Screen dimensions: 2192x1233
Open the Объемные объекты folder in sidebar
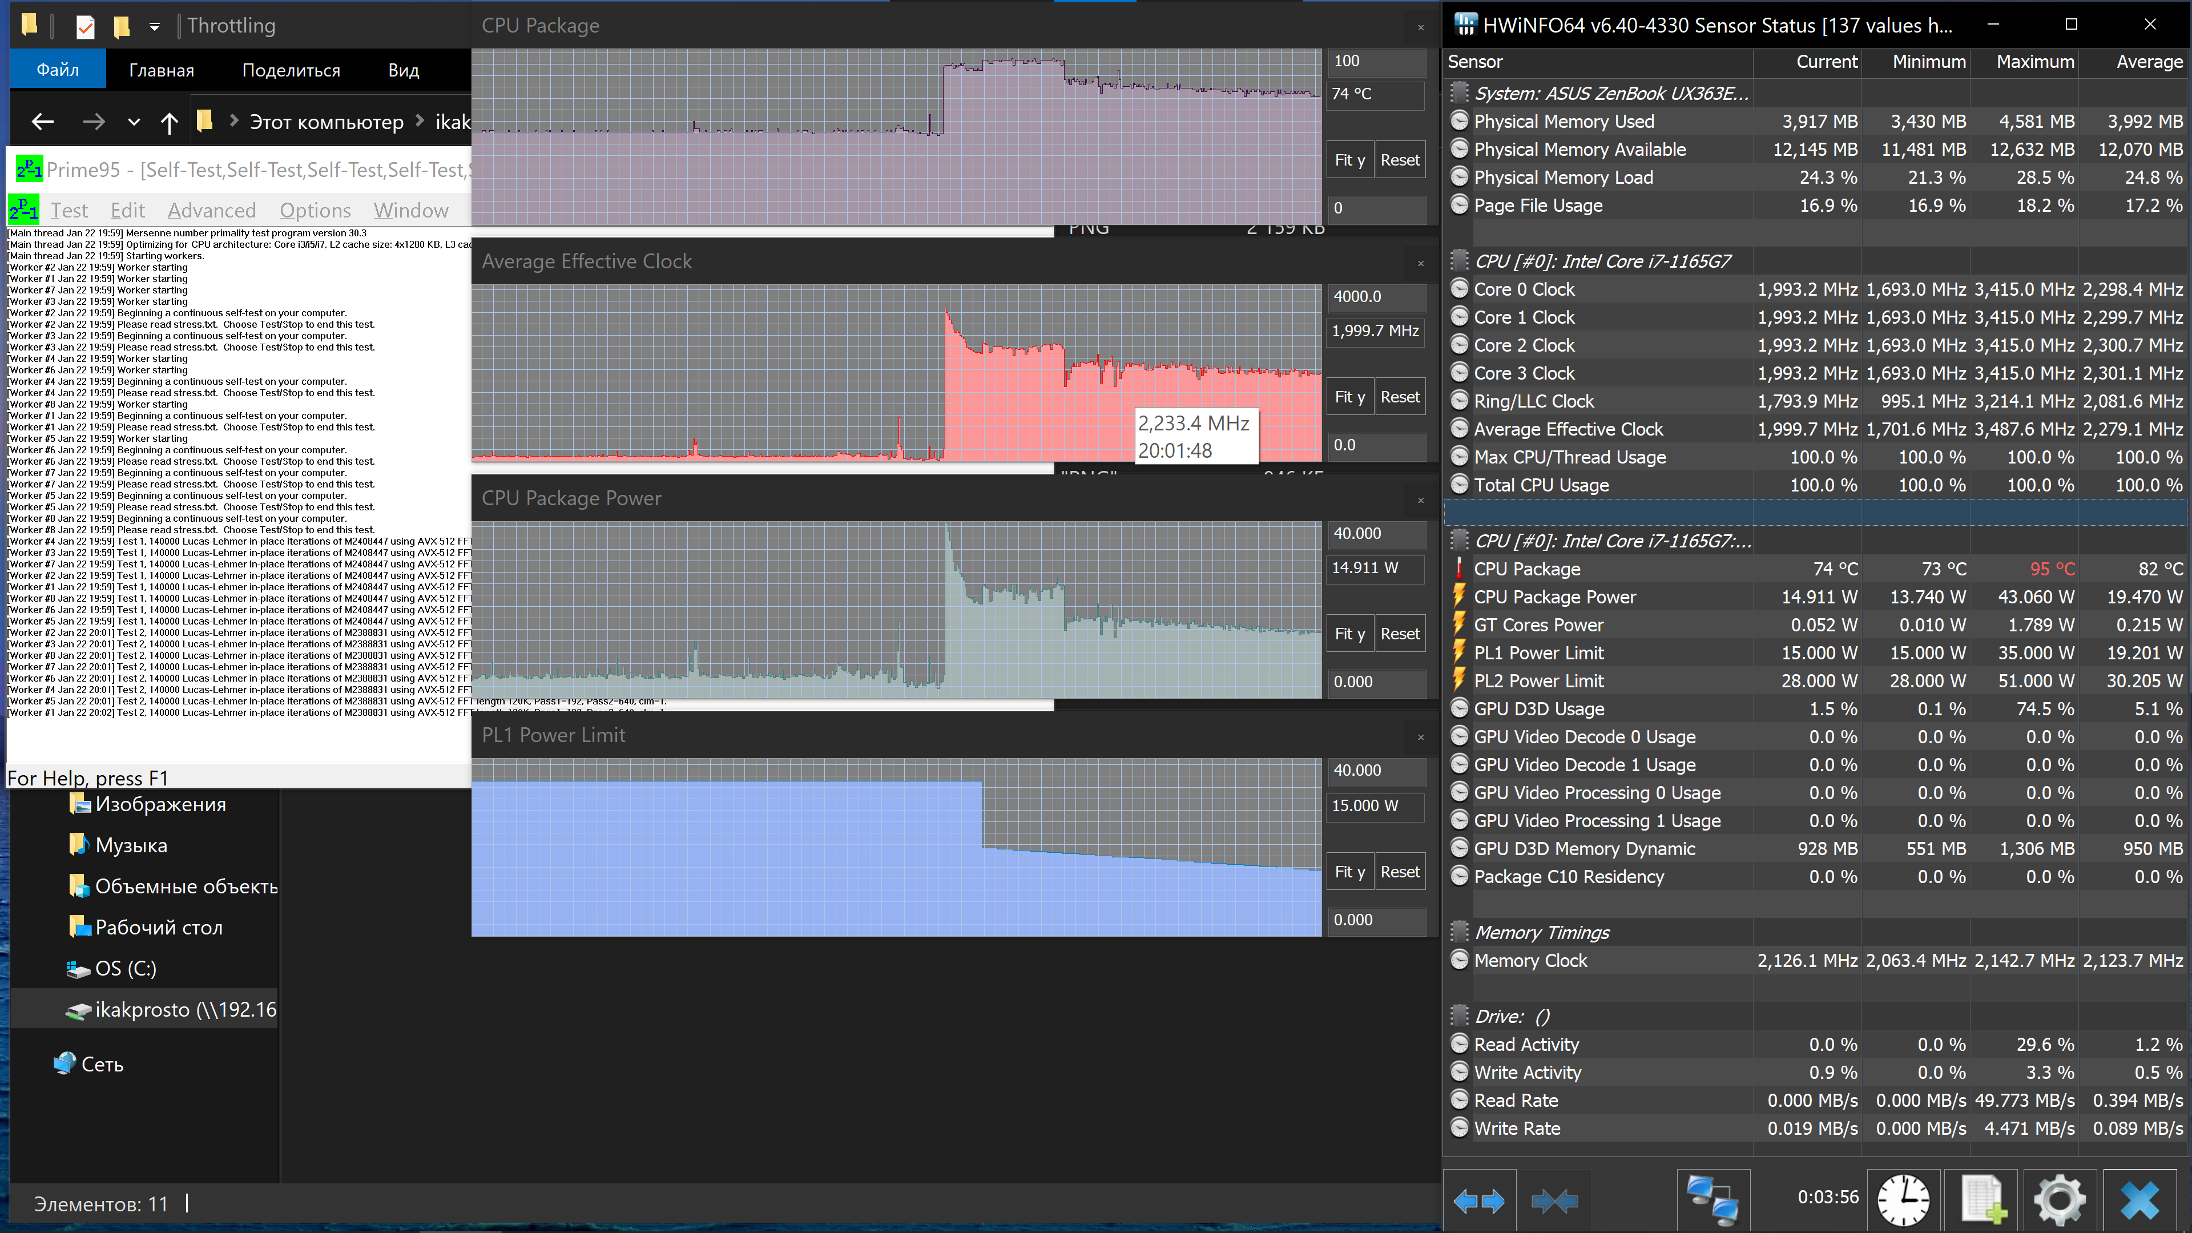[173, 886]
